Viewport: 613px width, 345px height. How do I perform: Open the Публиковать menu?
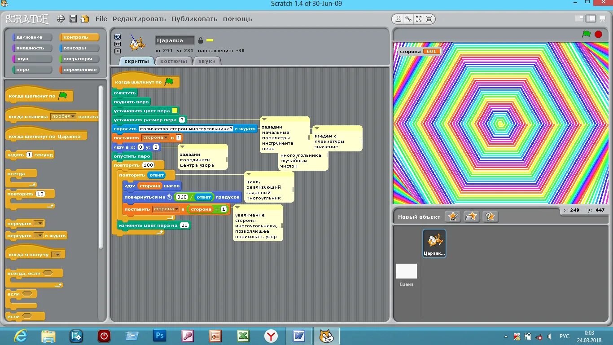(x=194, y=19)
